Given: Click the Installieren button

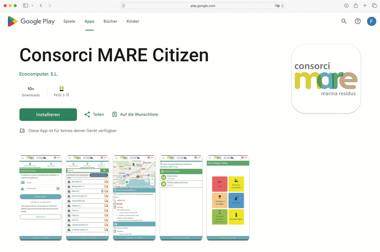Looking at the screenshot, I should click(48, 115).
